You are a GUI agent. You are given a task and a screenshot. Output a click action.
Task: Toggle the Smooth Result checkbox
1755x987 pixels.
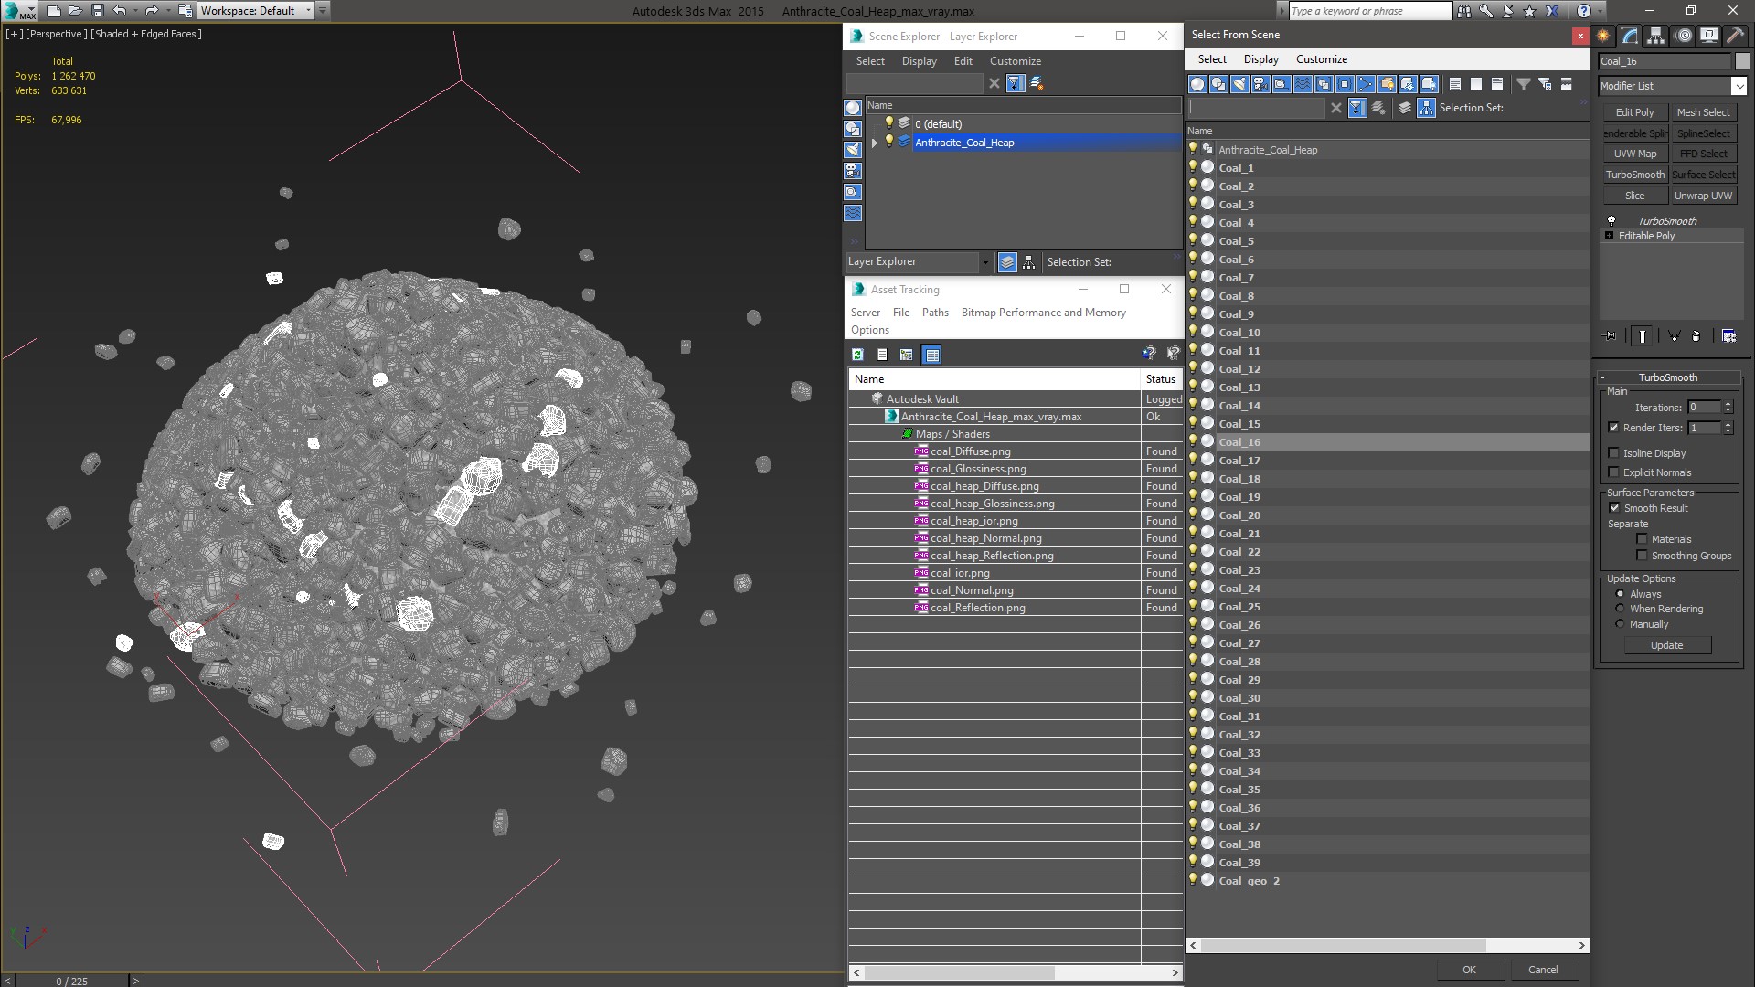1614,508
